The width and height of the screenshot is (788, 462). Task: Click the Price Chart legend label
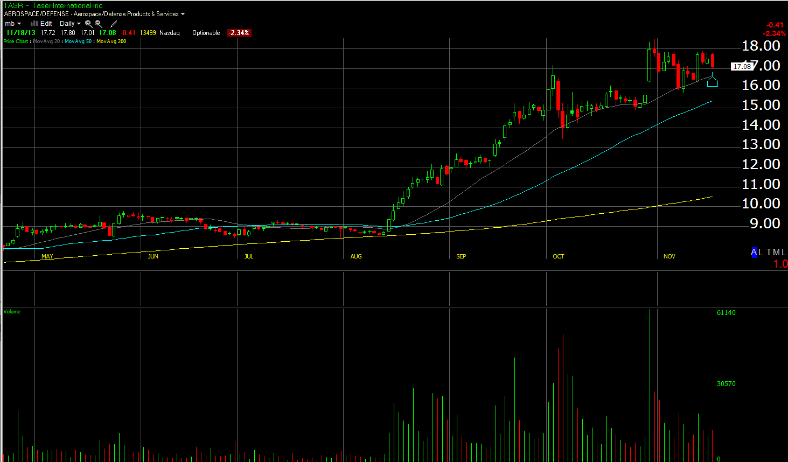tap(16, 41)
